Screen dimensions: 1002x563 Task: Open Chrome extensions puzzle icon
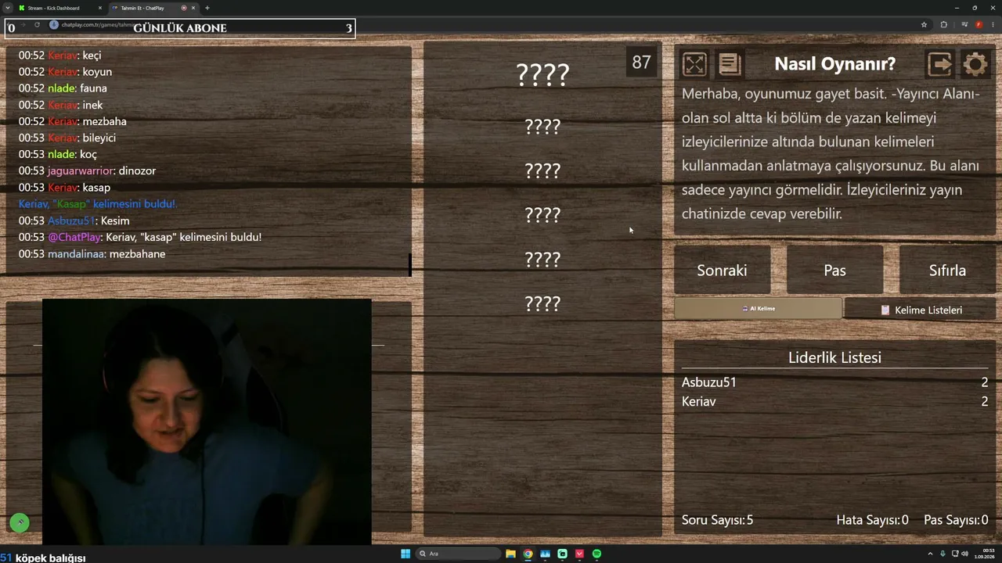pos(943,24)
